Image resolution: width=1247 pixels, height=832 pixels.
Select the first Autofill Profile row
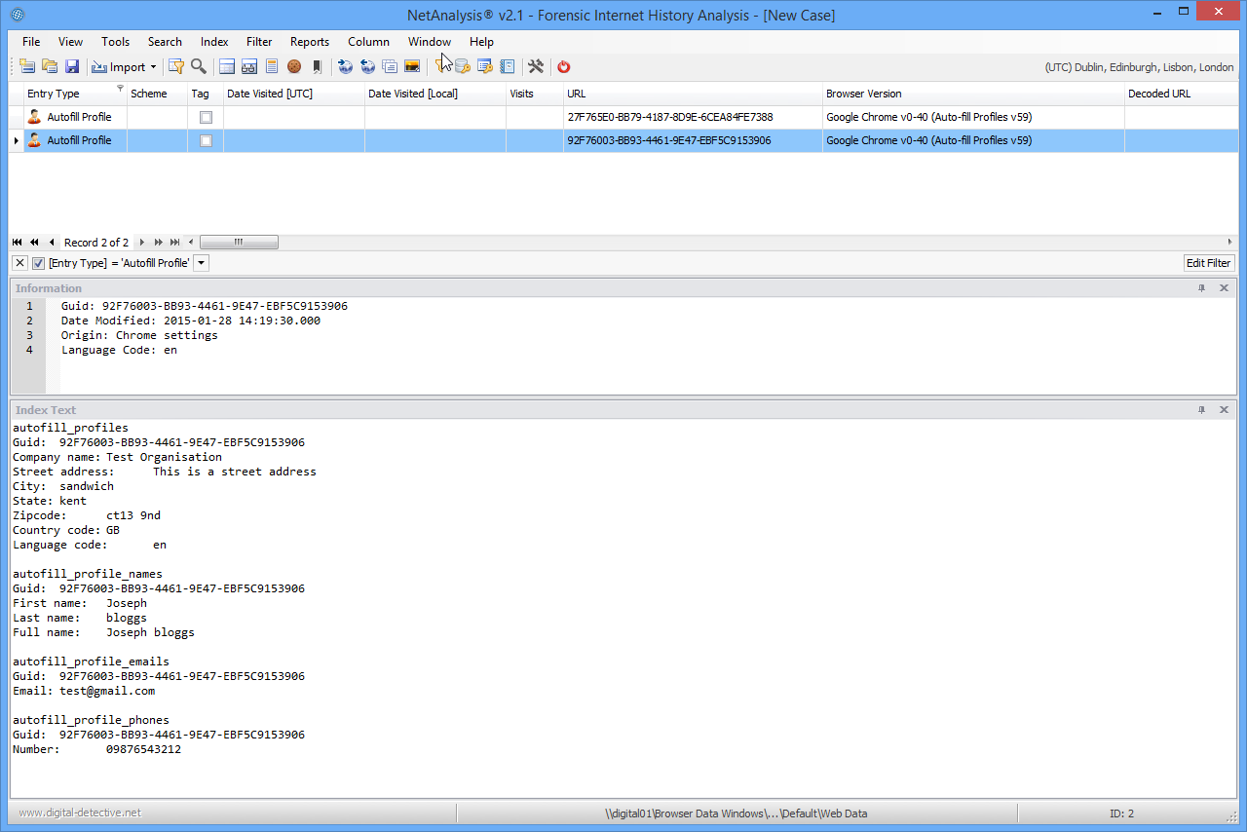pyautogui.click(x=623, y=117)
